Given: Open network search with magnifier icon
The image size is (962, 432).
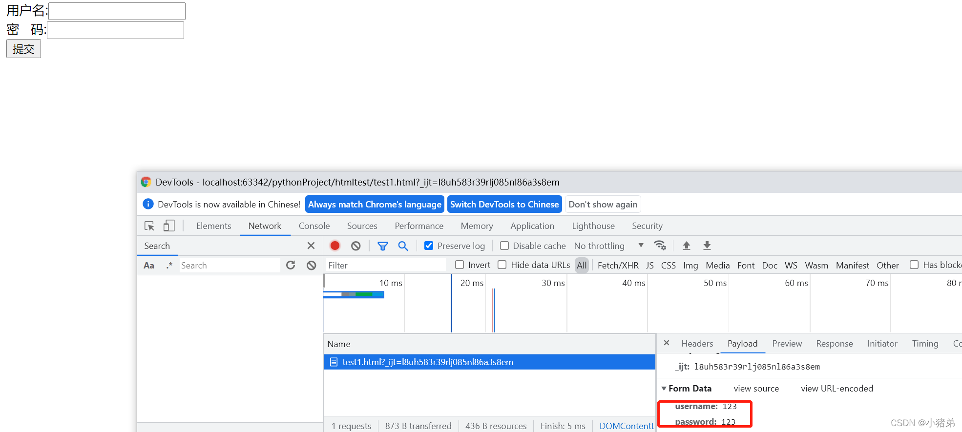Looking at the screenshot, I should pos(403,246).
